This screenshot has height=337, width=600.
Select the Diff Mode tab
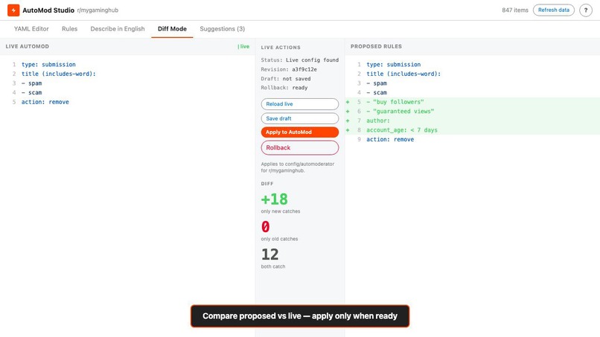point(172,29)
